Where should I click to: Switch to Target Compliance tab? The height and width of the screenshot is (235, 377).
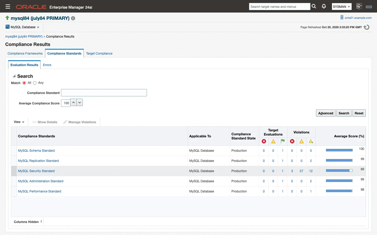[99, 54]
